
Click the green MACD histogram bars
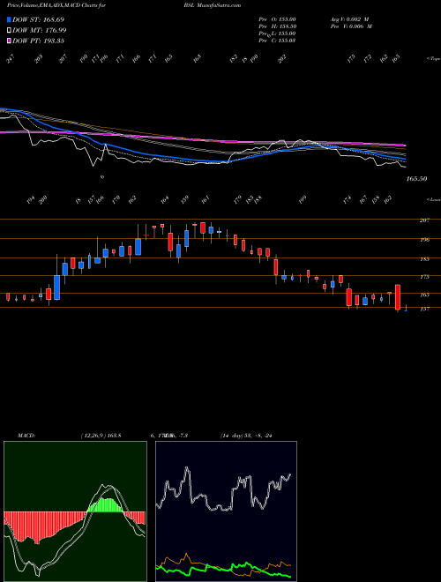107,505
